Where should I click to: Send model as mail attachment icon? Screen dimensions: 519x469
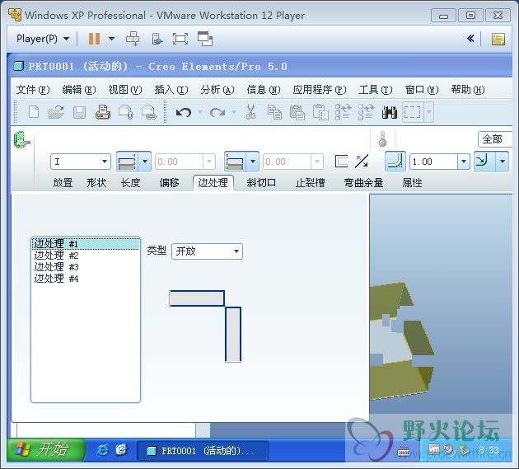(x=126, y=112)
